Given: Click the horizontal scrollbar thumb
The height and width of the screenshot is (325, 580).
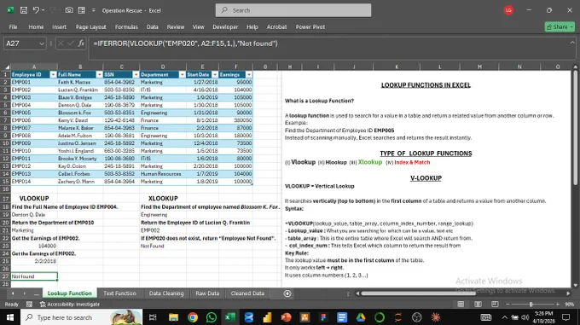Looking at the screenshot, I should pos(418,293).
